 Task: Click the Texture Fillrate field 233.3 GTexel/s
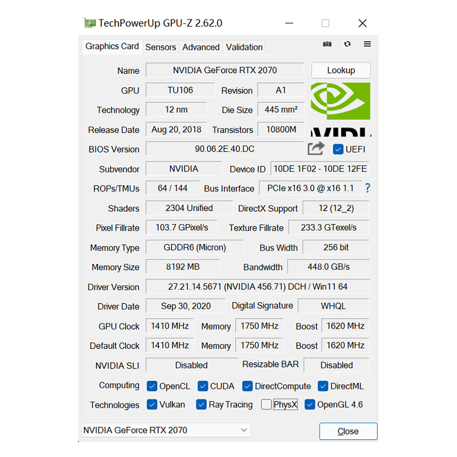[329, 228]
